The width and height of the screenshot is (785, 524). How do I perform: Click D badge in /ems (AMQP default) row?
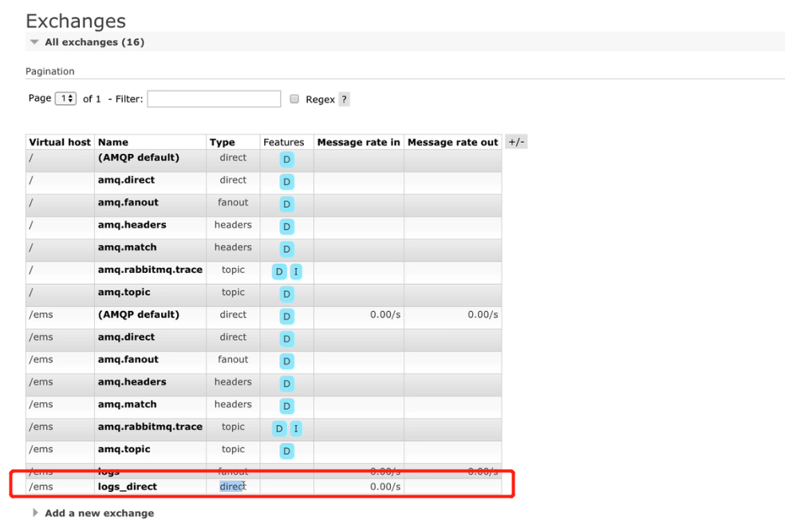[x=286, y=317]
